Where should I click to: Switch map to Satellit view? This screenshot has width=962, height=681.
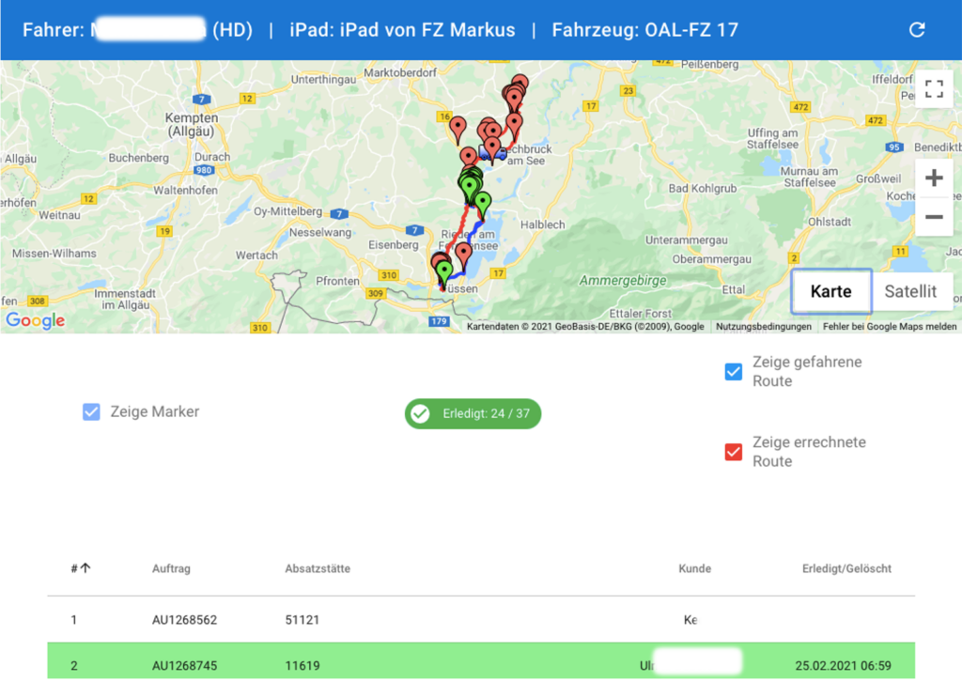909,291
